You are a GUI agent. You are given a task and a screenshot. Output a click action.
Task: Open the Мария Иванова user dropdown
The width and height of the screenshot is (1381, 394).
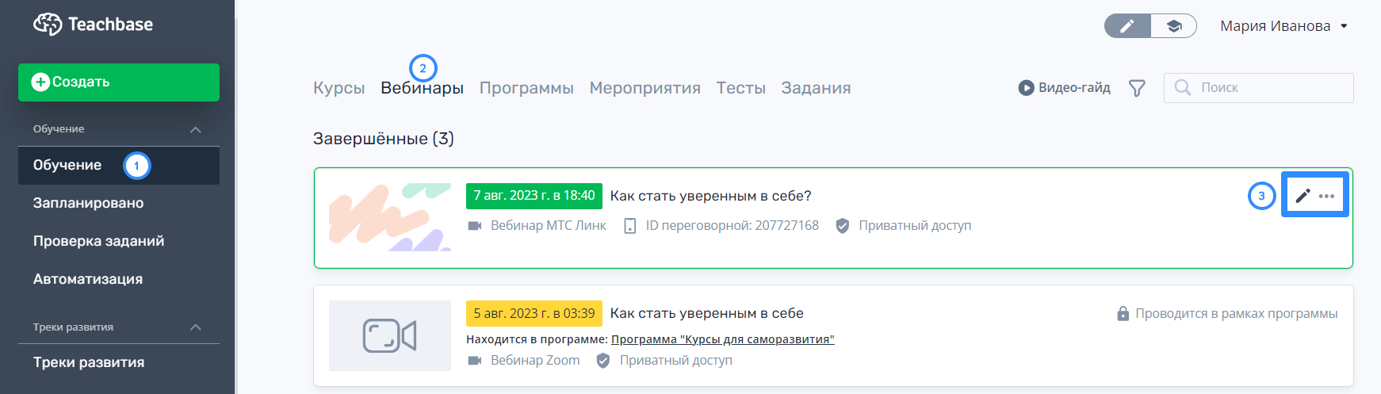(x=1283, y=26)
